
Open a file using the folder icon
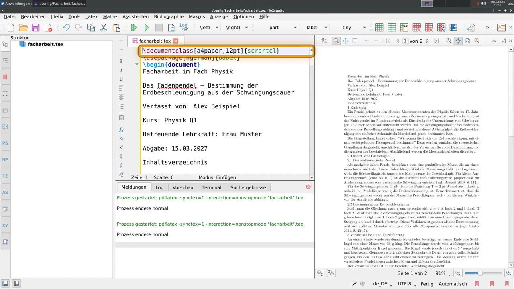tap(23, 28)
